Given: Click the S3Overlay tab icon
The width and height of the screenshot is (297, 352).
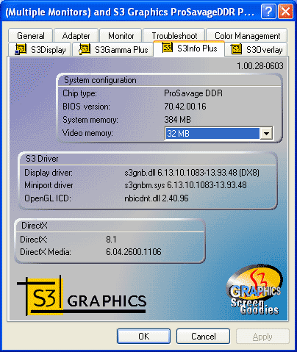Looking at the screenshot, I should [236, 49].
